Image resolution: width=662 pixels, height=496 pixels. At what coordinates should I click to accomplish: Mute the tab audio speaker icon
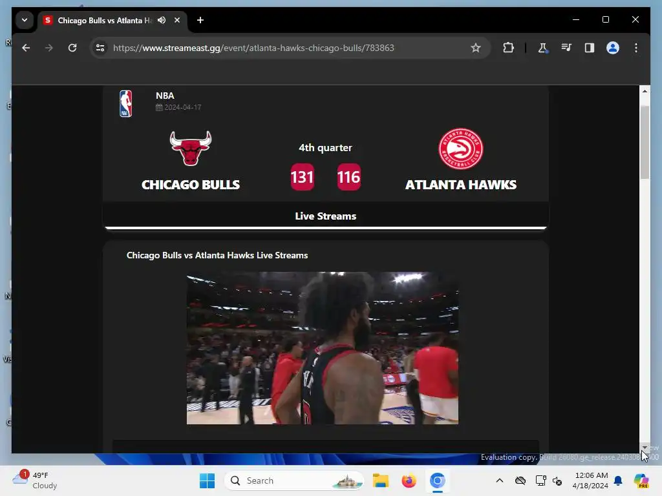[x=161, y=20]
